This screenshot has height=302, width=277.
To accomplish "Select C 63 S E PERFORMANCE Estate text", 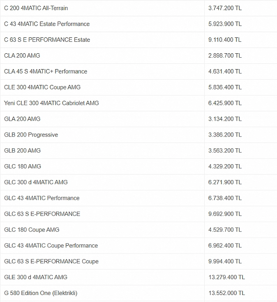I will pos(47,40).
